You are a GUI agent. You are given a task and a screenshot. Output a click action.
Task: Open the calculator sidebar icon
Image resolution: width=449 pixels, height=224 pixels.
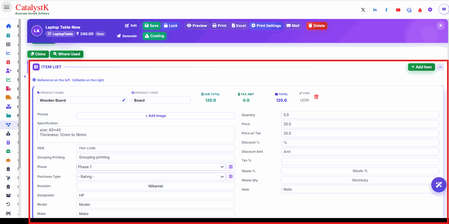click(8, 143)
